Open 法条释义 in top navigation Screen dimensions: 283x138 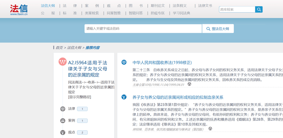pyautogui.click(x=180, y=6)
